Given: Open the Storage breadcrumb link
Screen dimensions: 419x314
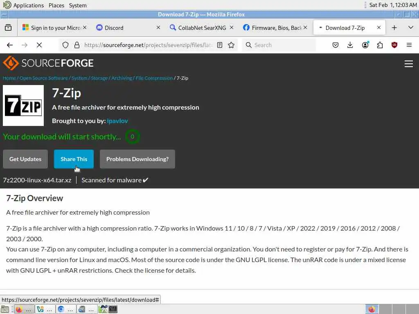Looking at the screenshot, I should tap(99, 78).
